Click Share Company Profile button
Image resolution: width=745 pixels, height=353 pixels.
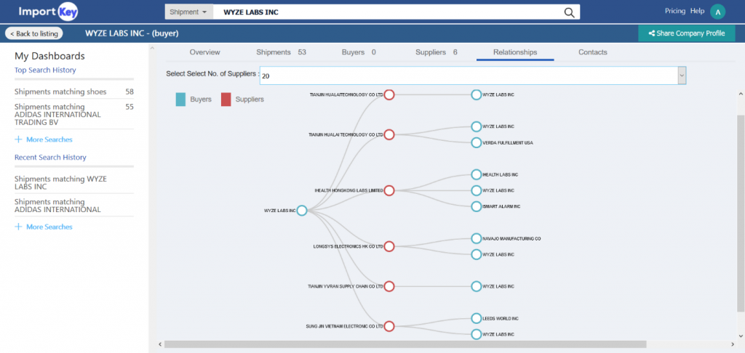click(x=687, y=33)
